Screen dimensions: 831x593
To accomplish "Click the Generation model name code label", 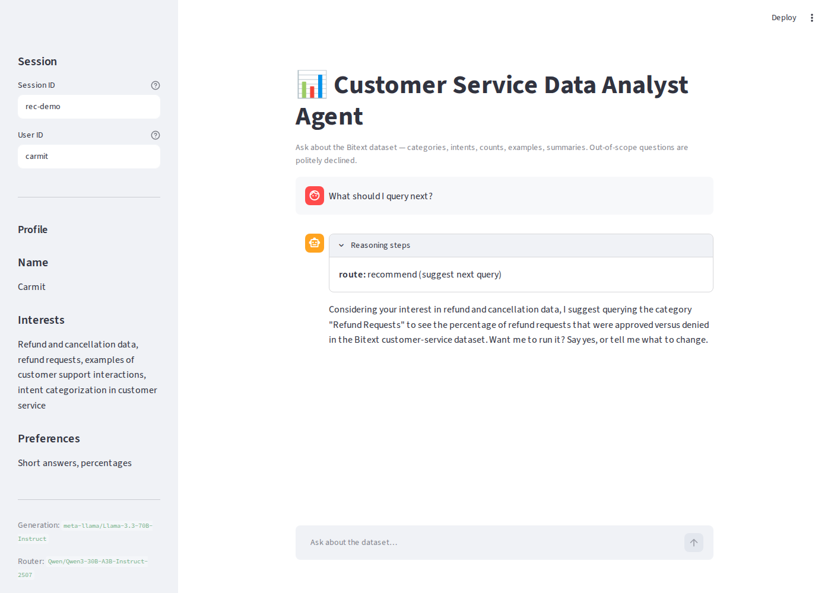I will pos(85,532).
